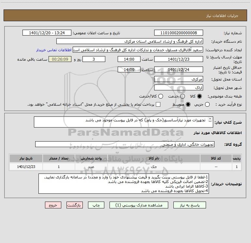Click the کد کالا column header
Viewport: 251px width, 243px height.
216,158
